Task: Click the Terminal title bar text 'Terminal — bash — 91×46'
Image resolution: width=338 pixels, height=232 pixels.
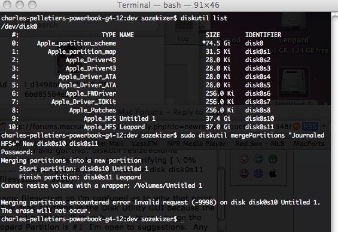Action: (168, 5)
